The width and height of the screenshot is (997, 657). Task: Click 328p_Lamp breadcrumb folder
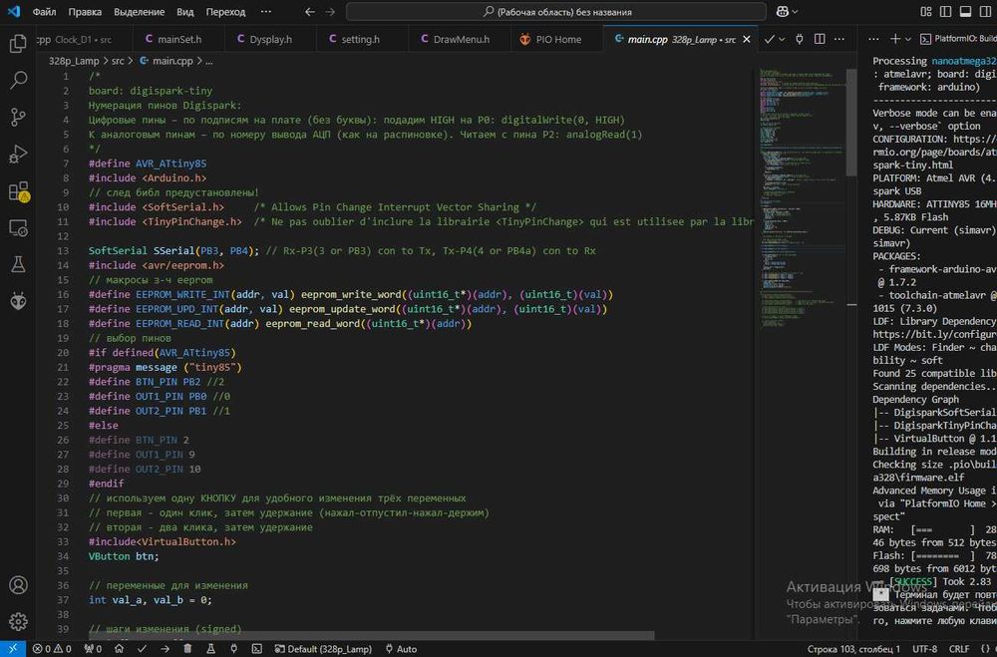[x=74, y=61]
